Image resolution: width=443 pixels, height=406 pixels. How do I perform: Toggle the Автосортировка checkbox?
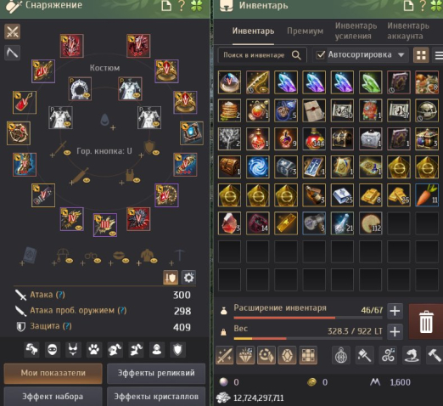tap(320, 54)
